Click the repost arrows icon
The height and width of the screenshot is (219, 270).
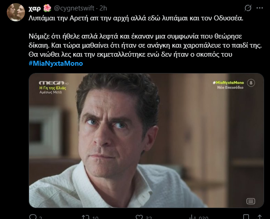pos(85,217)
